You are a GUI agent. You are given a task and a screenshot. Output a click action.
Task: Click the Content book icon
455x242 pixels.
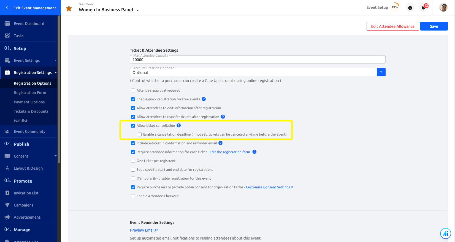(x=7, y=156)
